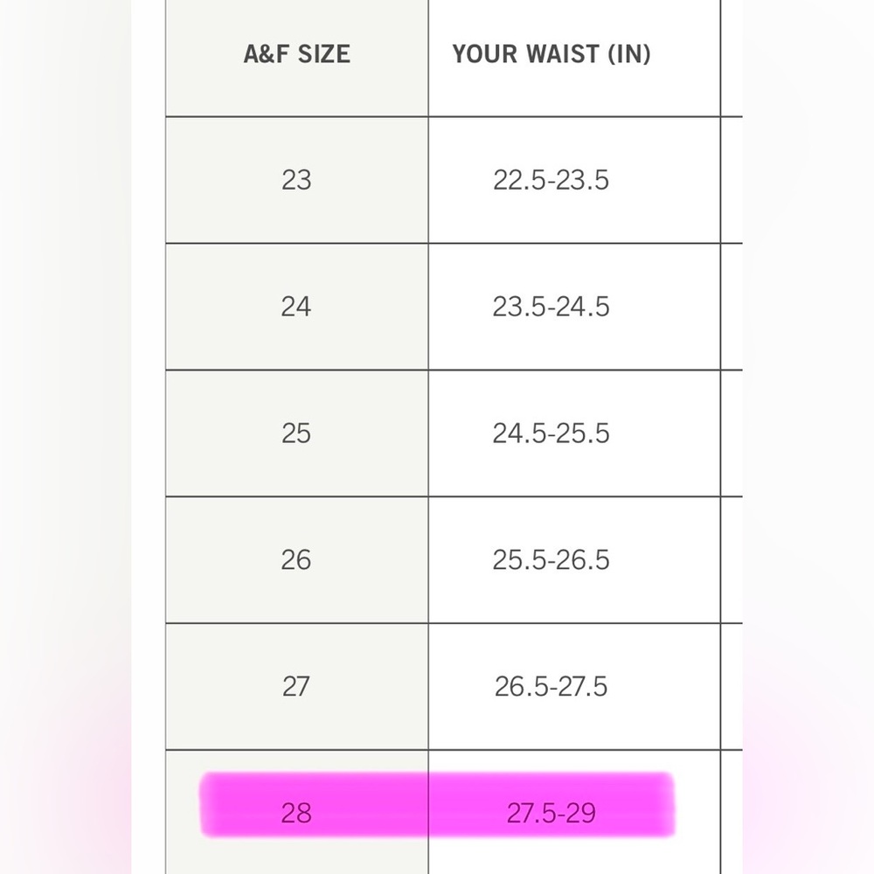Select size 27 cell
The image size is (874, 874).
click(x=296, y=687)
